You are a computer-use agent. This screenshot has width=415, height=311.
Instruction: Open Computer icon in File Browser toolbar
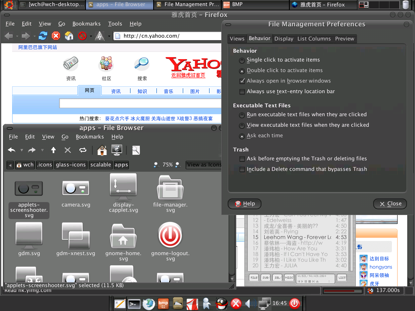click(x=117, y=150)
